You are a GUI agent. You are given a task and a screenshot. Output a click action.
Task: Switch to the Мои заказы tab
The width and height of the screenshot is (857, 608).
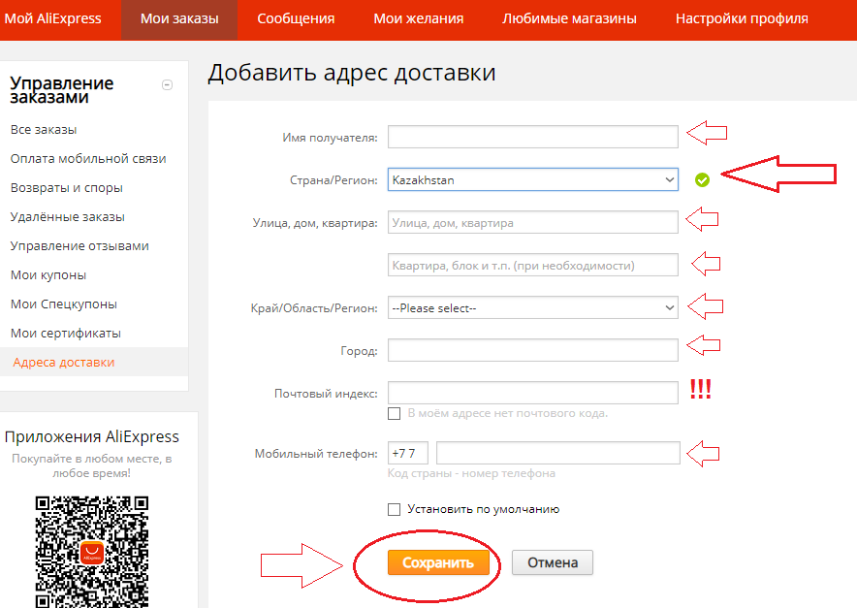[179, 18]
